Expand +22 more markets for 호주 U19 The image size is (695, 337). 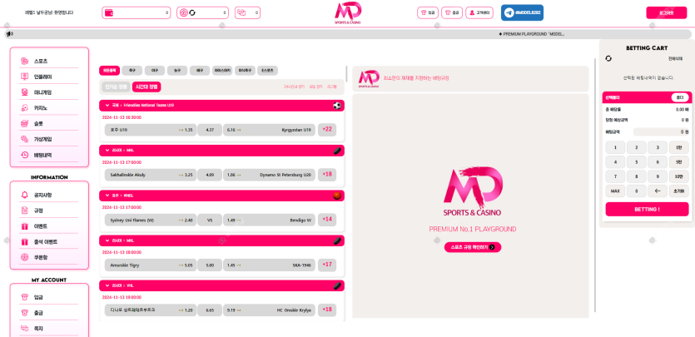pyautogui.click(x=327, y=129)
